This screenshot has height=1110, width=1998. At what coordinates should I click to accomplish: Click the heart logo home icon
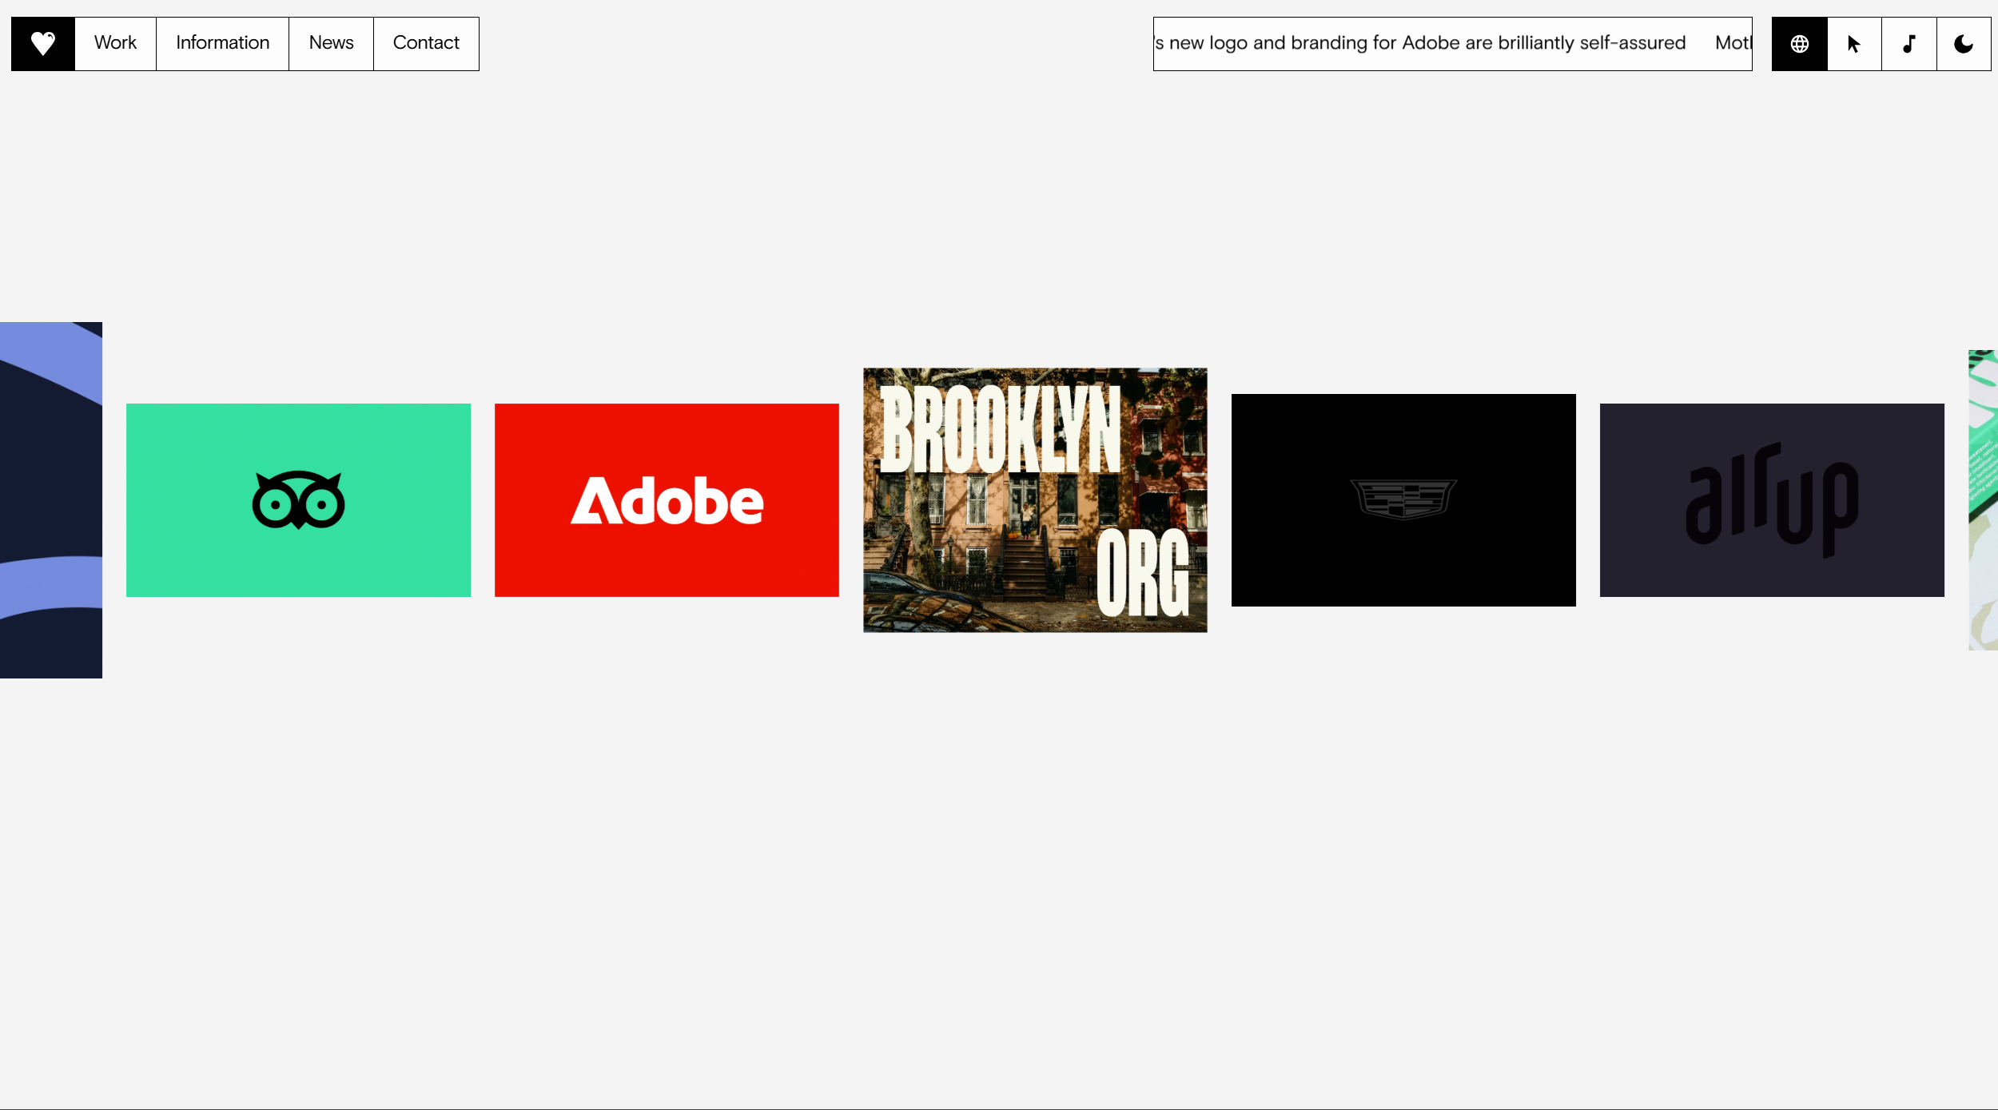[43, 44]
